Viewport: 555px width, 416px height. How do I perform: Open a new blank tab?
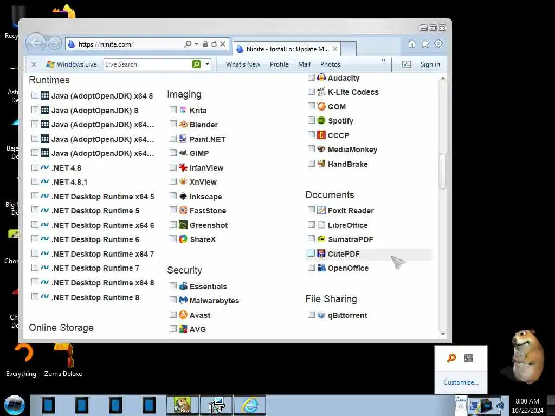click(349, 49)
